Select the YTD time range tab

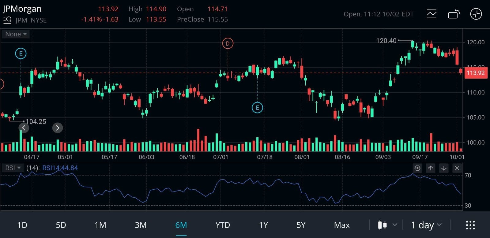(x=223, y=225)
